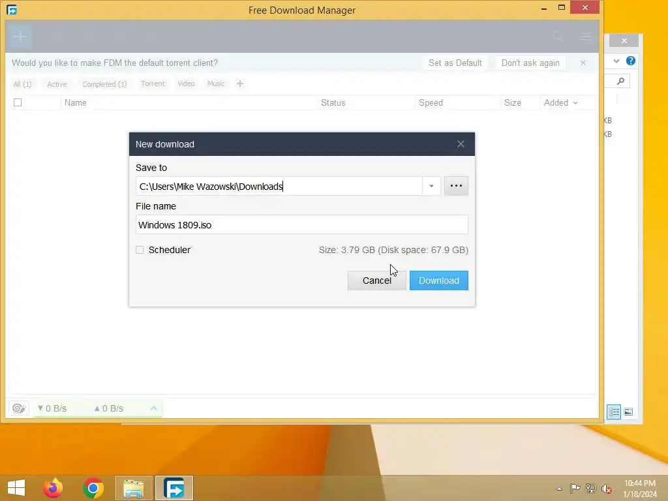Open the Save to folder dropdown
The image size is (668, 501).
click(431, 186)
